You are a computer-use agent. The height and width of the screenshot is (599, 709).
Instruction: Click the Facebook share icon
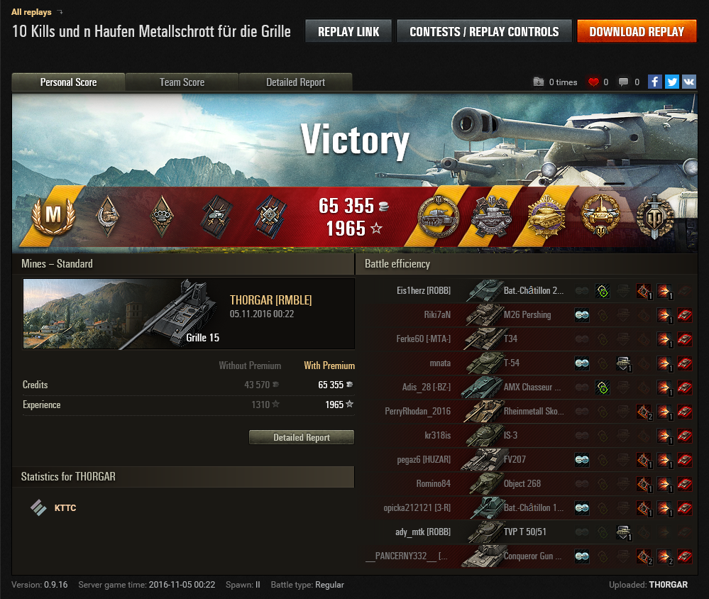click(x=655, y=82)
